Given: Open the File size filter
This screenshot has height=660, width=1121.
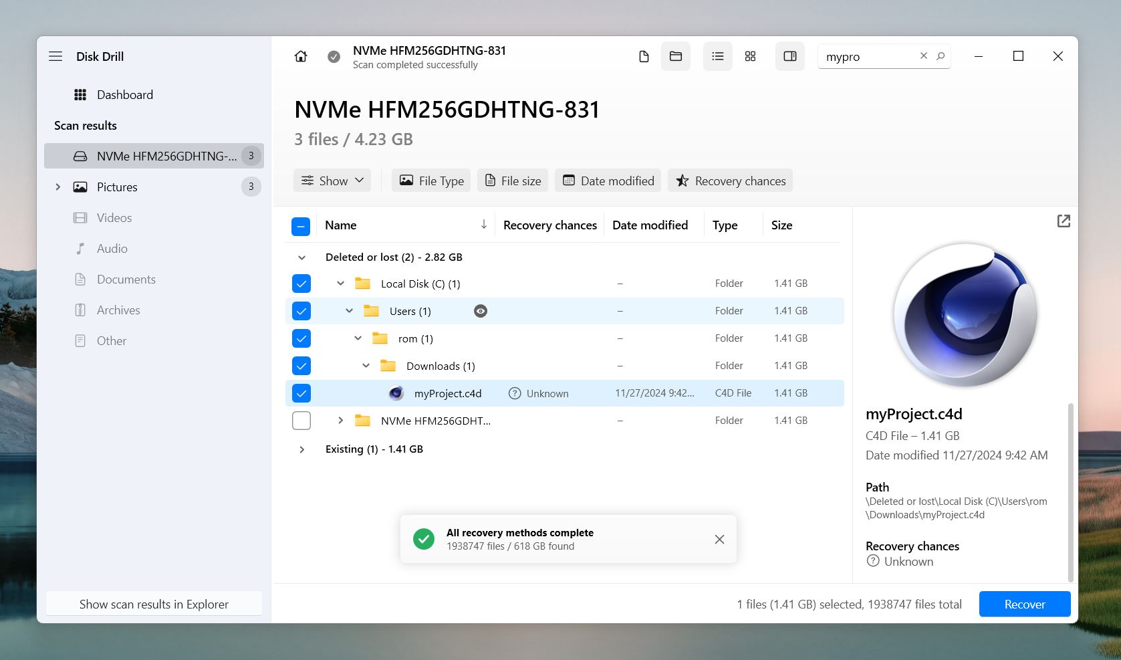Looking at the screenshot, I should pyautogui.click(x=513, y=181).
